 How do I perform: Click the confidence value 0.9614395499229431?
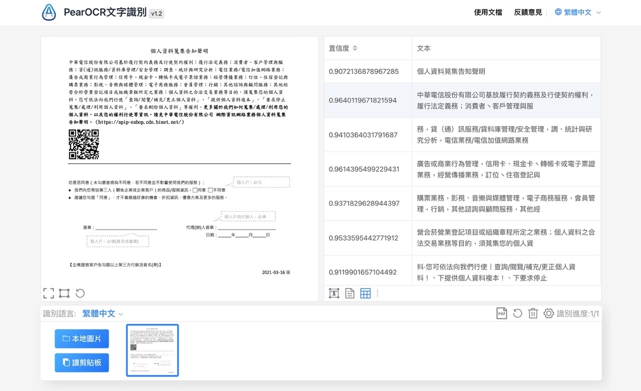[364, 169]
